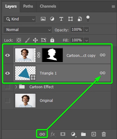The width and height of the screenshot is (117, 139).
Task: Toggle layer filtering switch
Action: [88, 19]
